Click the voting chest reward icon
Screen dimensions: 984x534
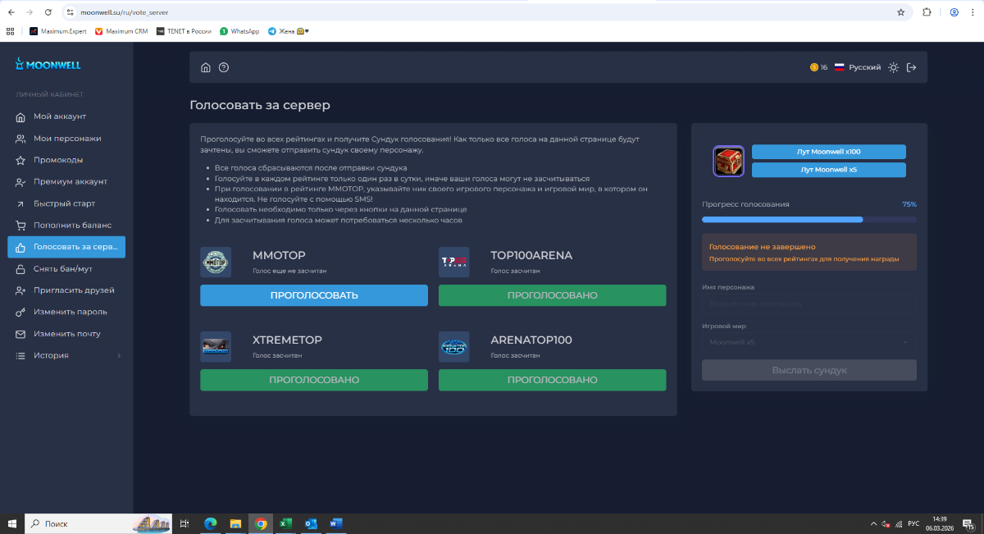click(728, 161)
